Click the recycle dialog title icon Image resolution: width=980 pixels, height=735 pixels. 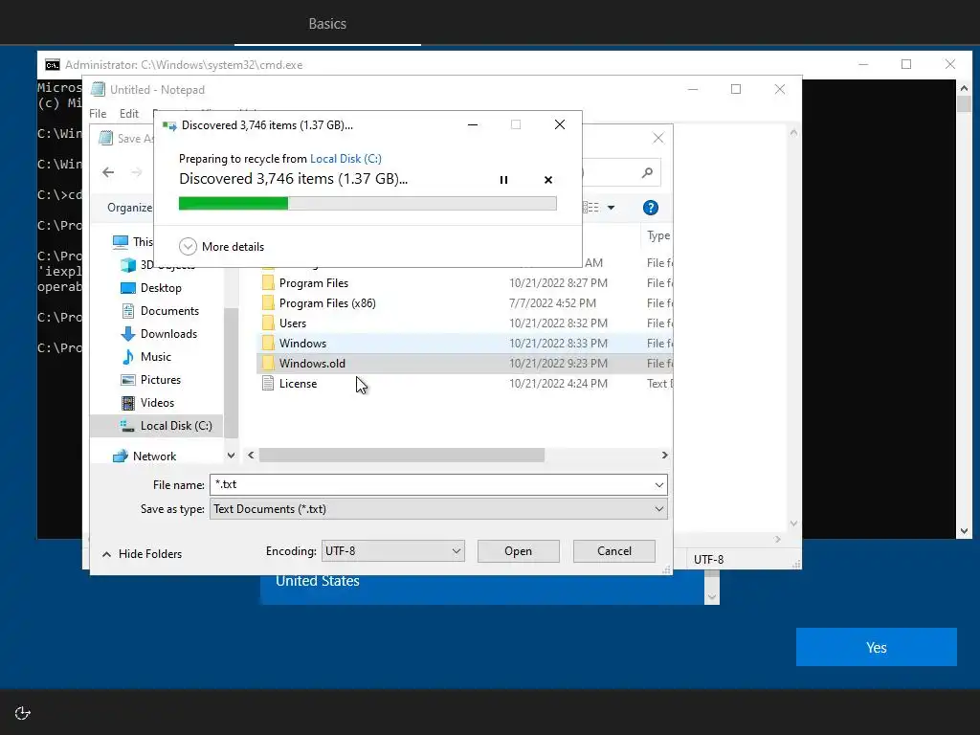coord(169,125)
